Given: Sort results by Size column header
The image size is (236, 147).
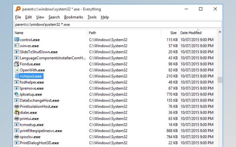Looking at the screenshot, I should pyautogui.click(x=173, y=33).
